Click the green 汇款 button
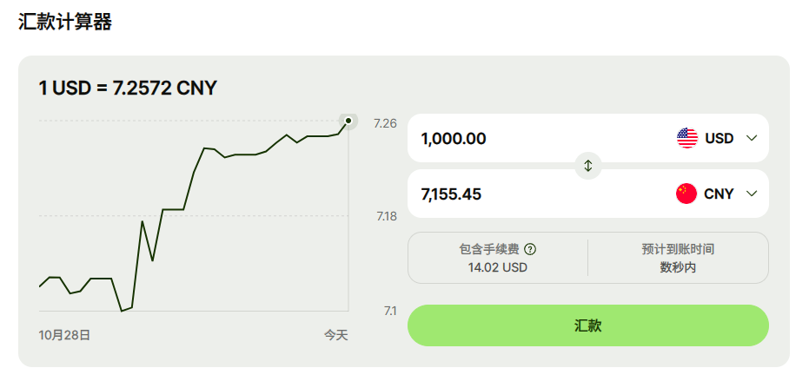Viewport: 809px width, 381px height. 588,325
